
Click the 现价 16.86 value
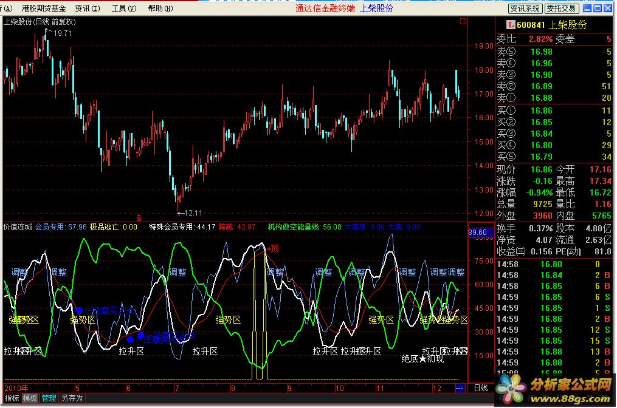542,170
